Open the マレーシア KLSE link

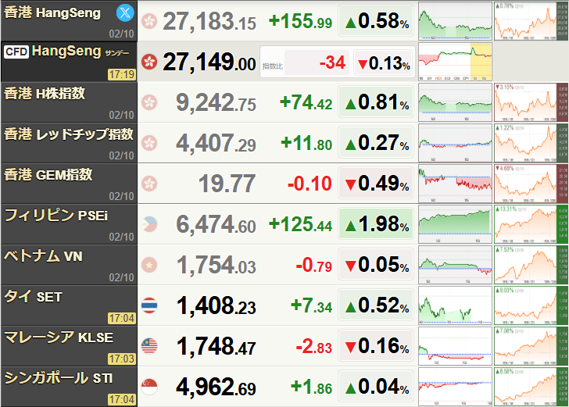click(x=59, y=337)
